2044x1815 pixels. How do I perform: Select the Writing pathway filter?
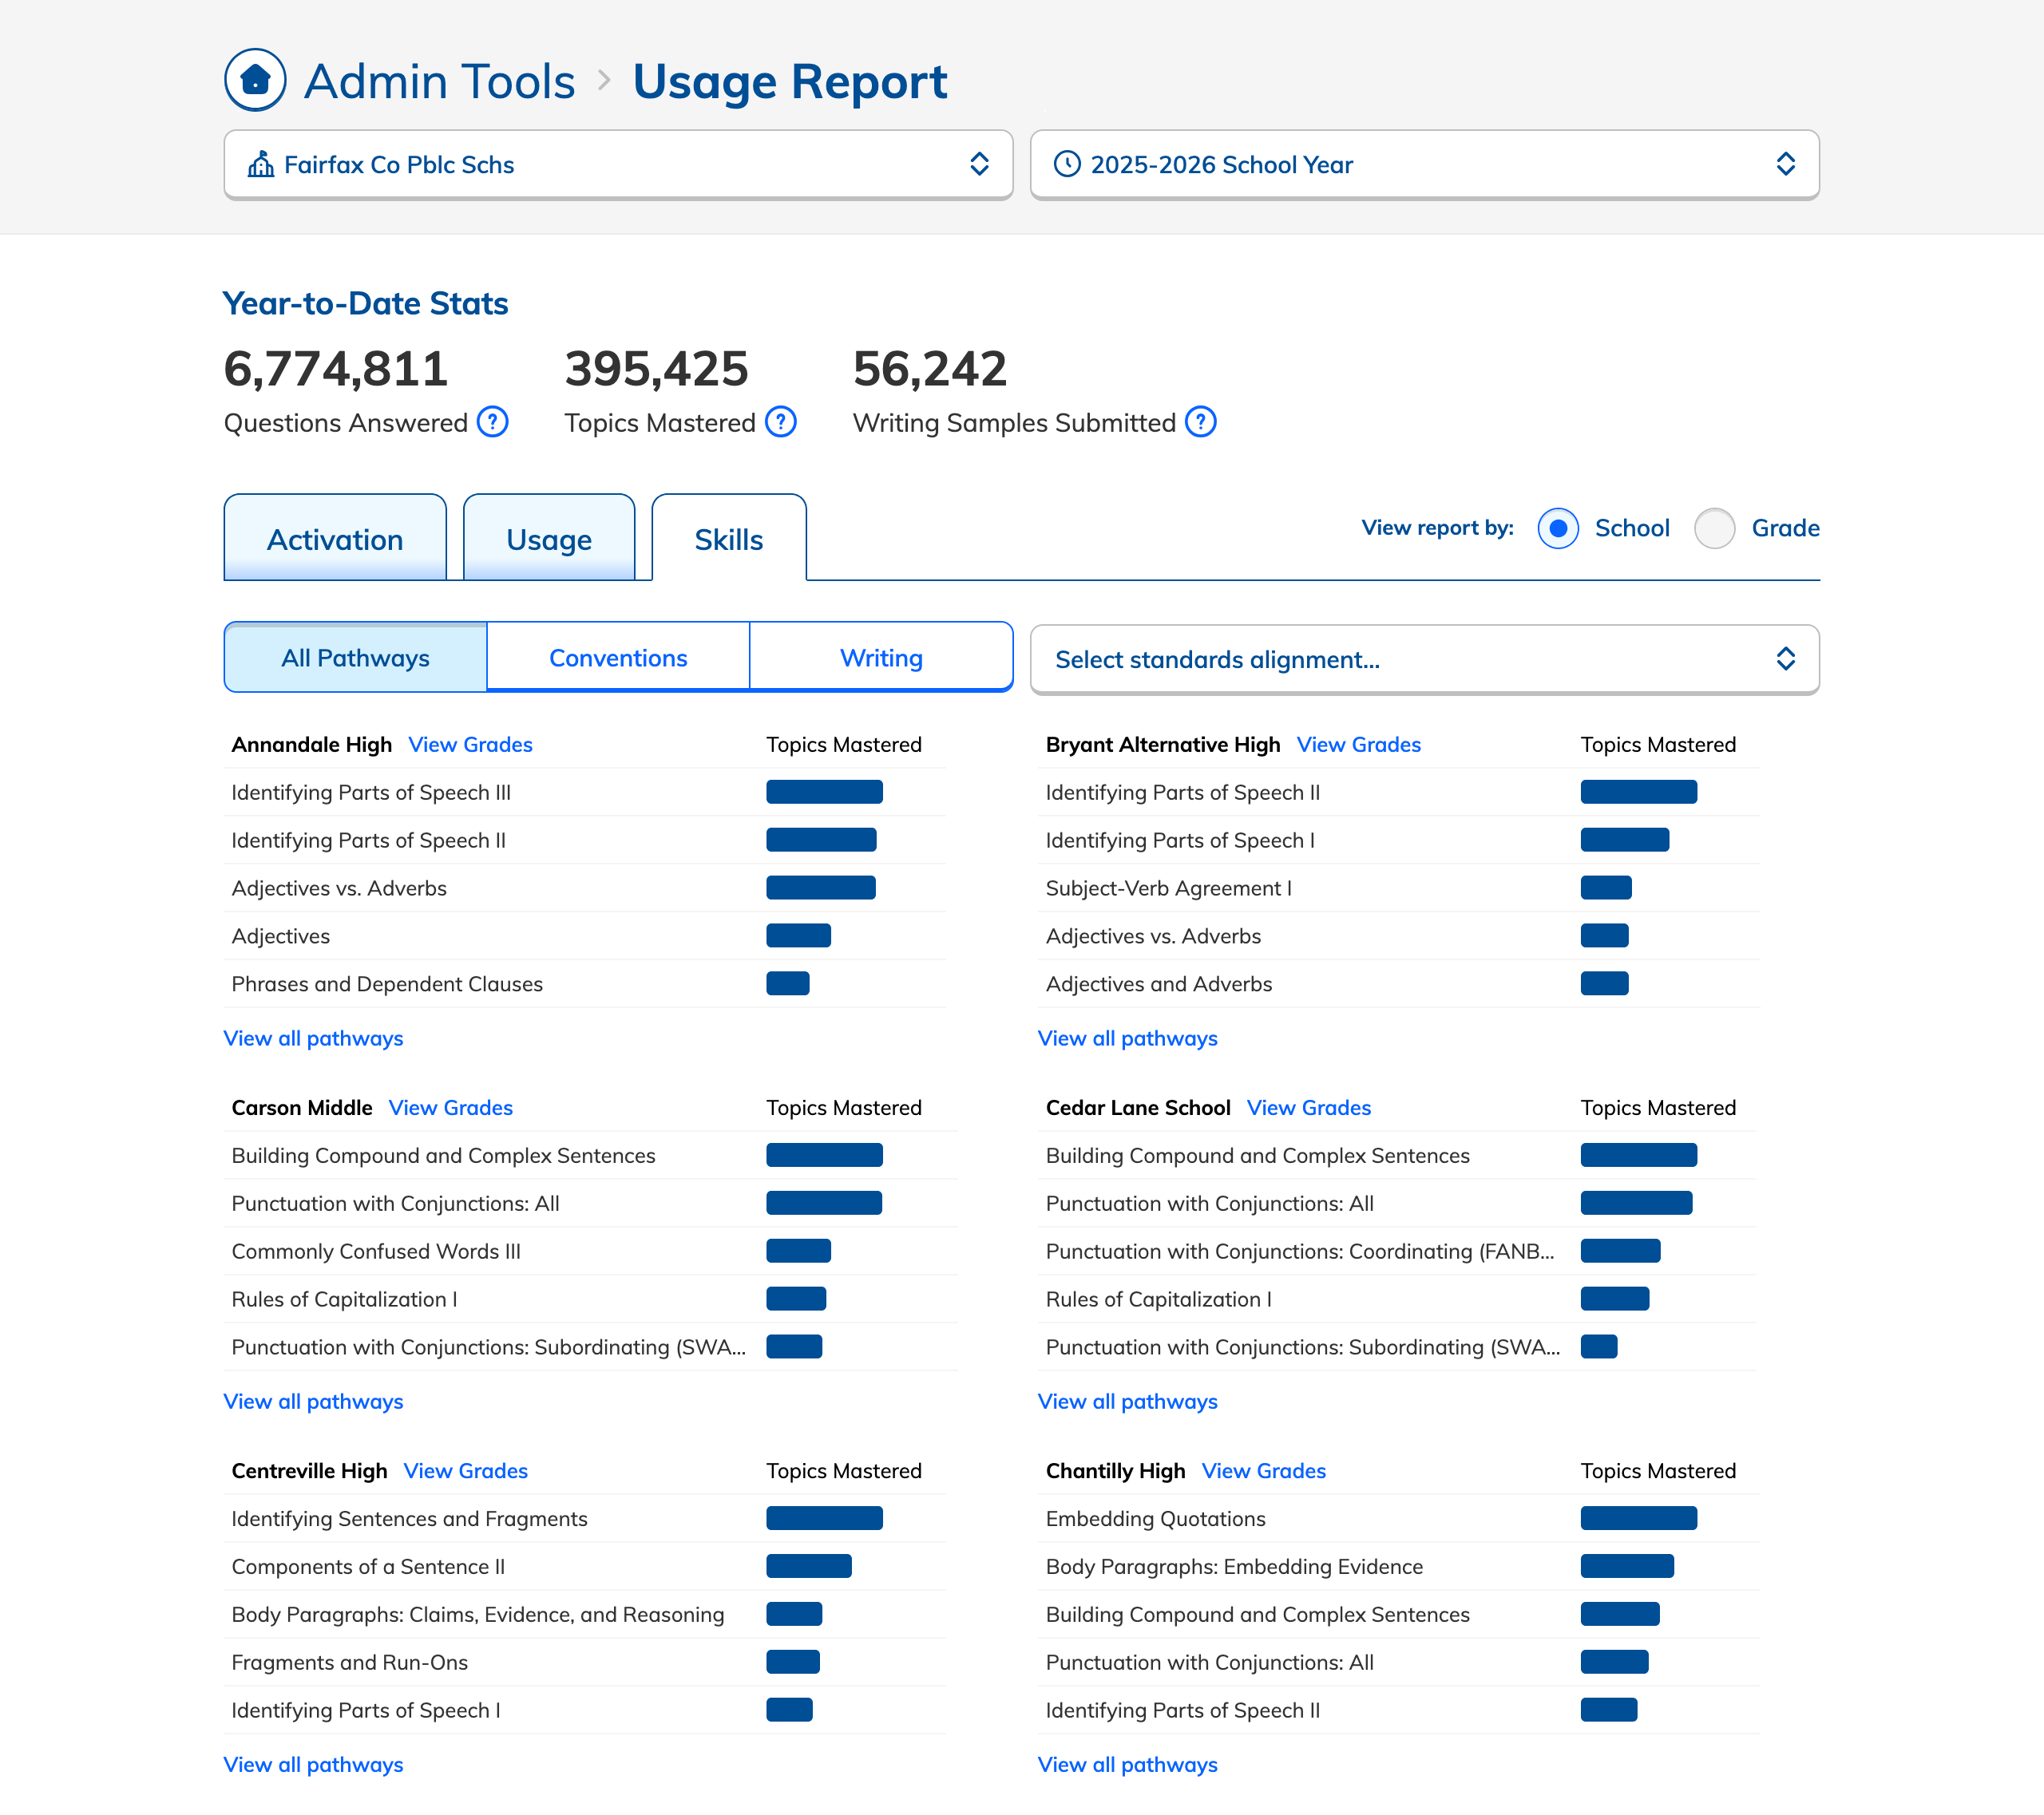881,658
